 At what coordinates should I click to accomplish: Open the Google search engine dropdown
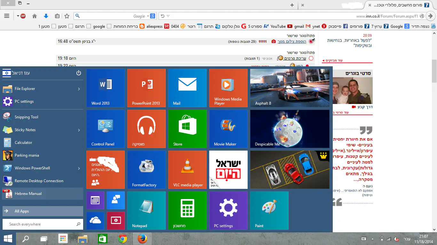point(148,16)
